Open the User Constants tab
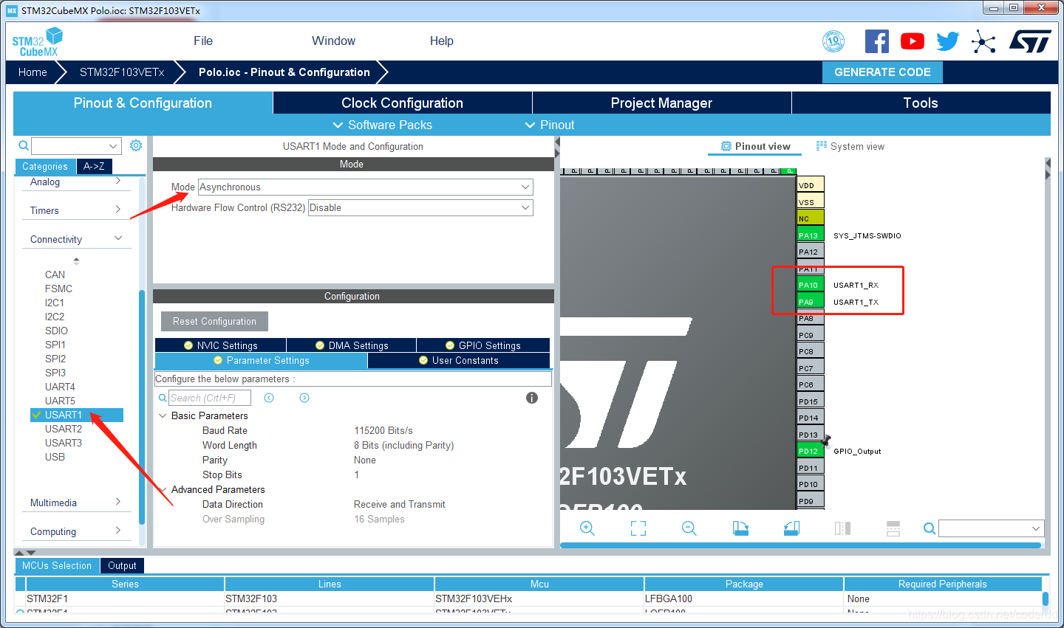Image resolution: width=1064 pixels, height=628 pixels. click(459, 360)
